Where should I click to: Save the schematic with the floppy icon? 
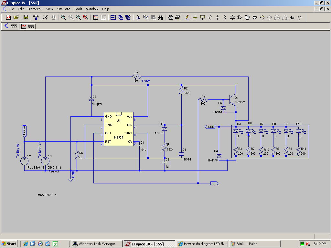click(26, 17)
